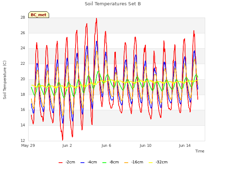This screenshot has width=226, height=169.
Task: Click the BC_met annotation box
Action: [x=38, y=15]
